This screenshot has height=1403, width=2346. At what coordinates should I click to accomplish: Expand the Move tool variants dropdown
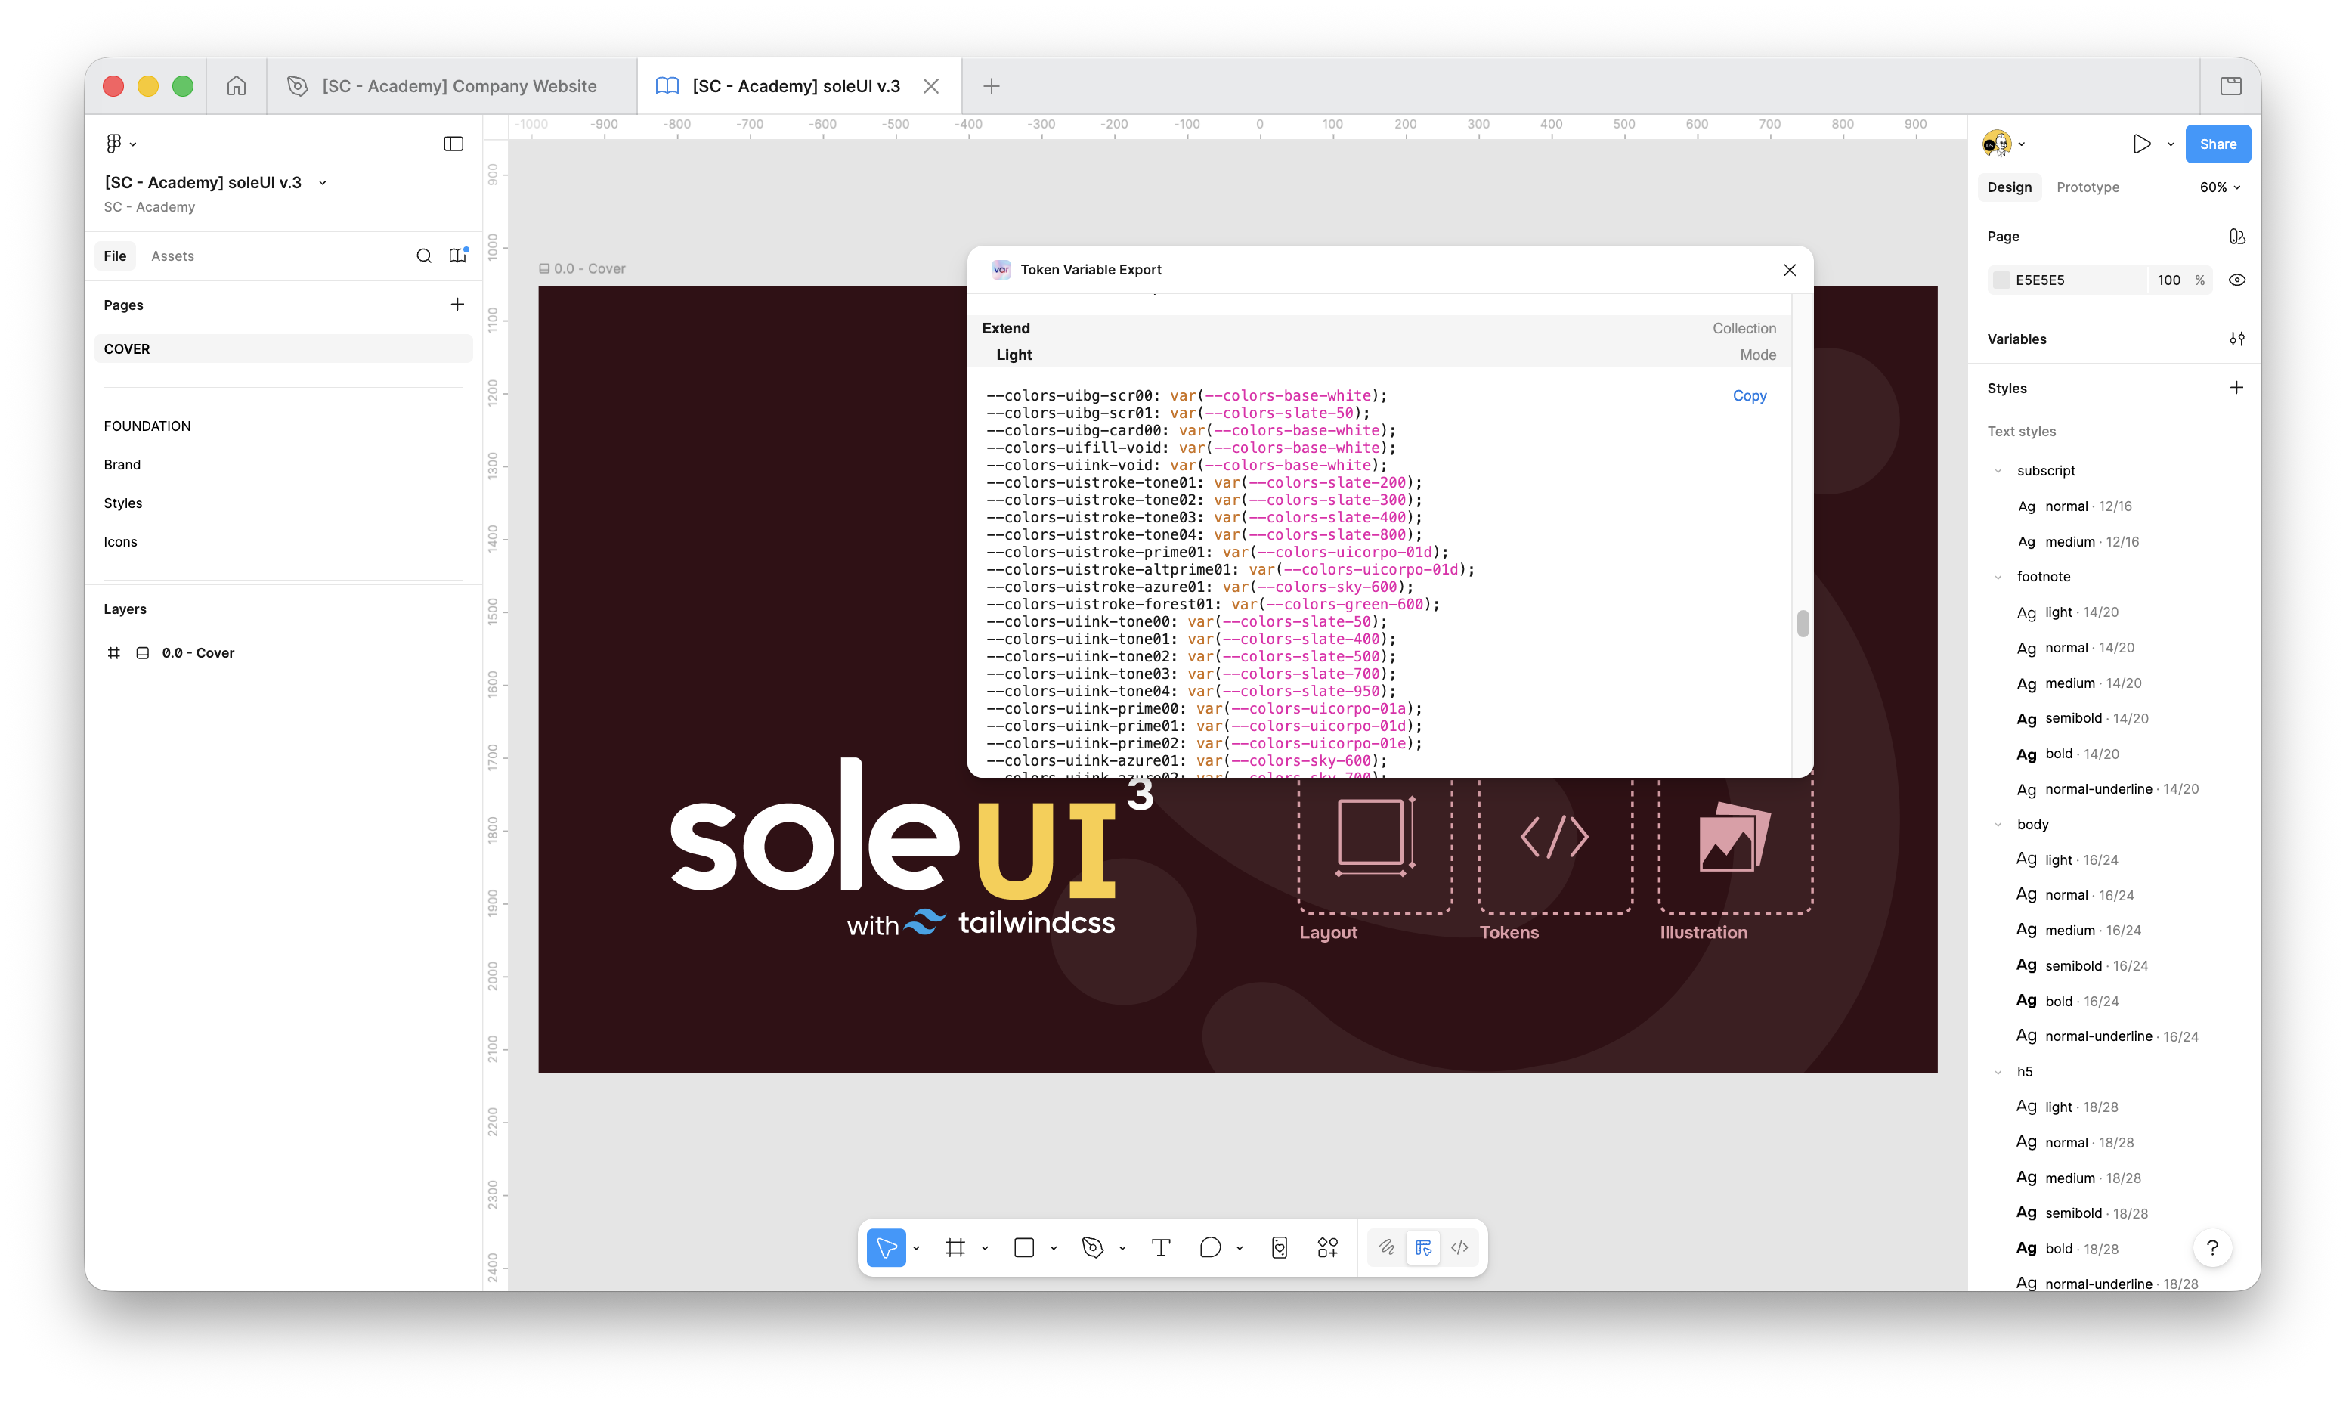[x=915, y=1247]
